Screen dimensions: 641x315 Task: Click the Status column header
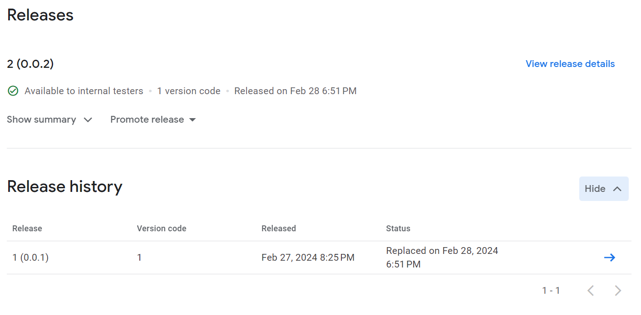click(x=398, y=229)
